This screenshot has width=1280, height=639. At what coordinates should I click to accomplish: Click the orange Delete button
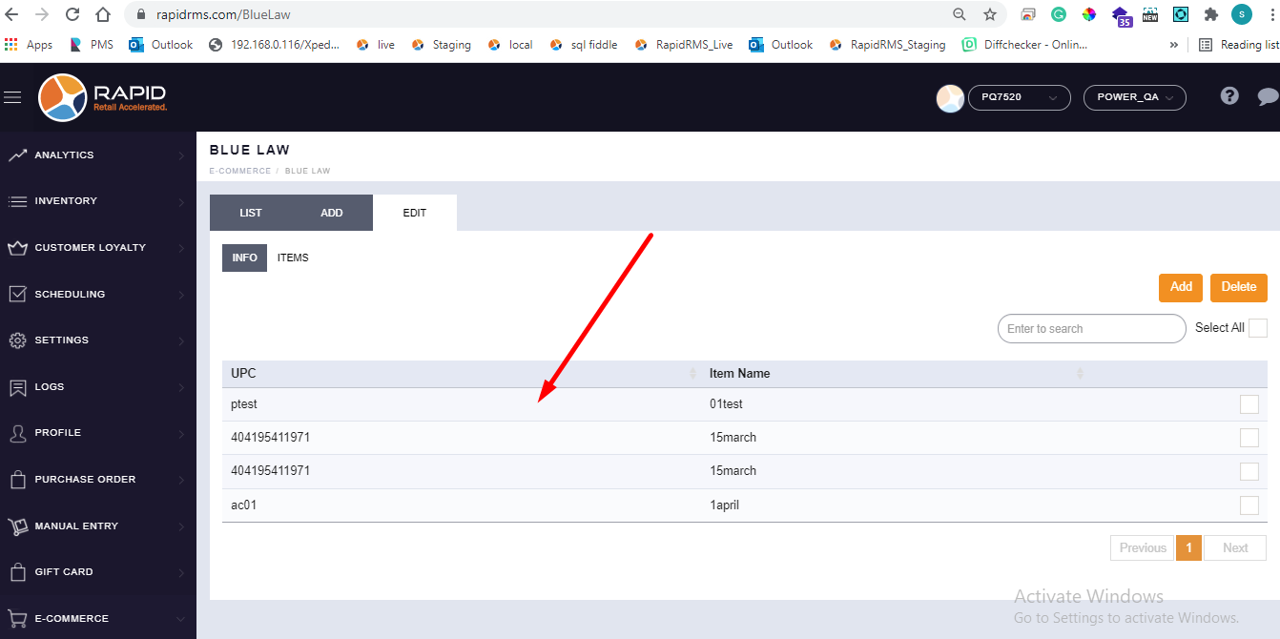coord(1238,287)
